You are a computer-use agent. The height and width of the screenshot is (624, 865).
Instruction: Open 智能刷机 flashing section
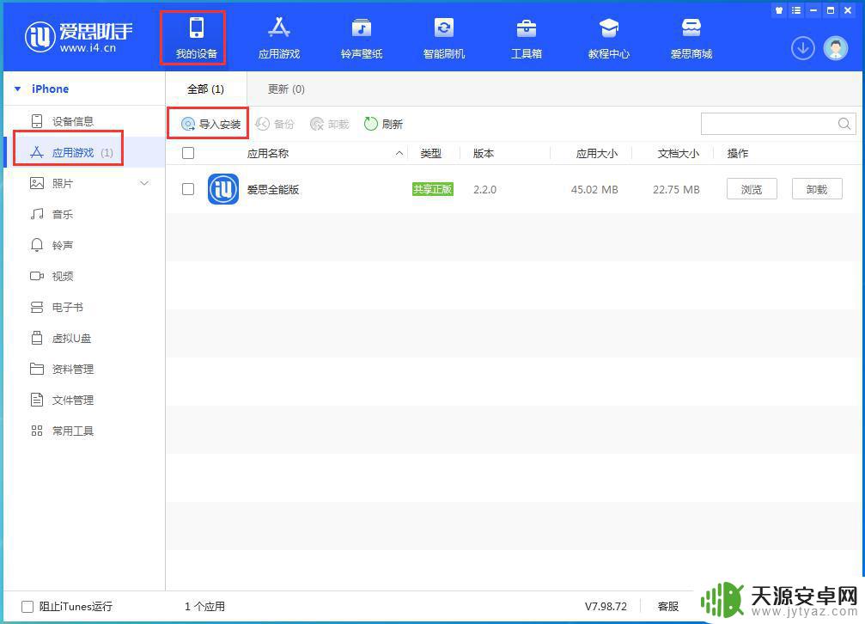coord(443,38)
